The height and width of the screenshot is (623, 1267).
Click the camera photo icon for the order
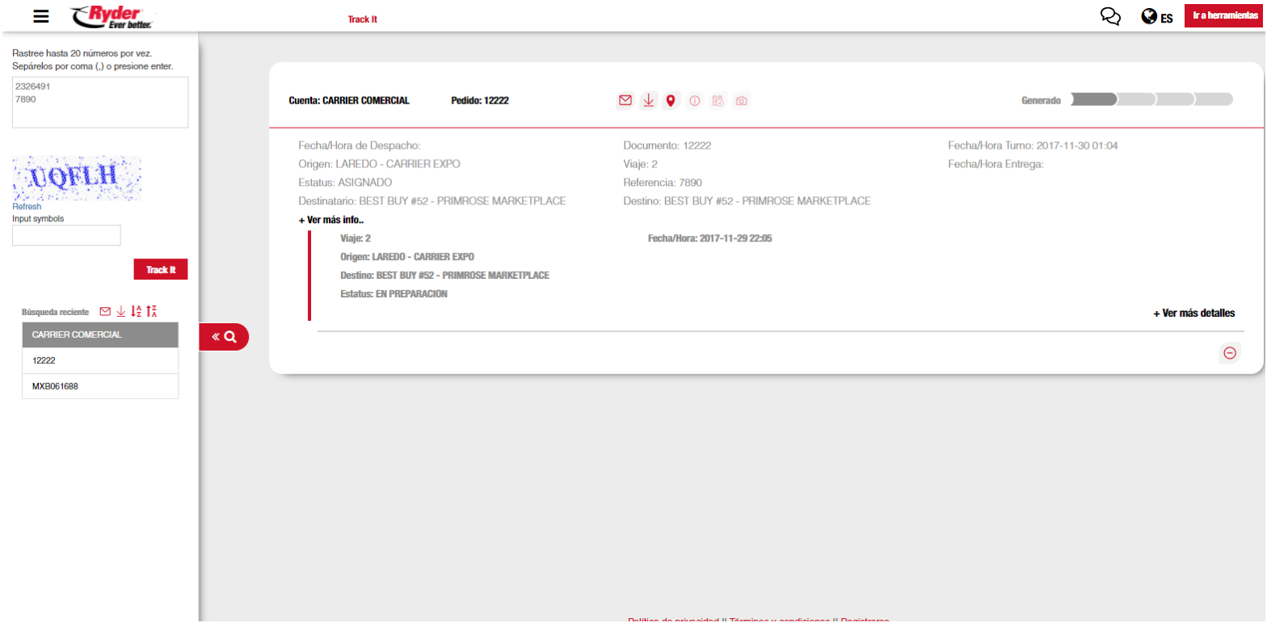pyautogui.click(x=741, y=101)
